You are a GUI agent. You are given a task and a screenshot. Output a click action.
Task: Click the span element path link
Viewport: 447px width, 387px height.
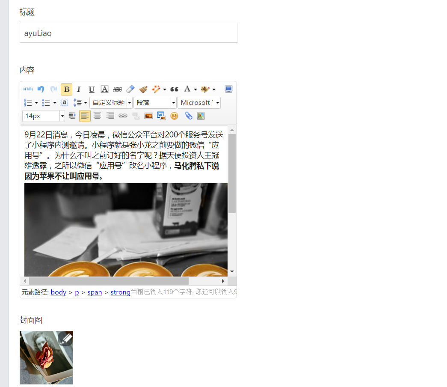click(x=95, y=292)
